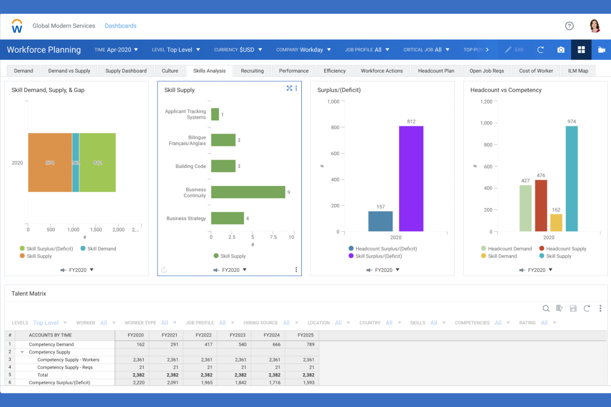Open the user profile avatar
The height and width of the screenshot is (407, 611).
tap(594, 26)
